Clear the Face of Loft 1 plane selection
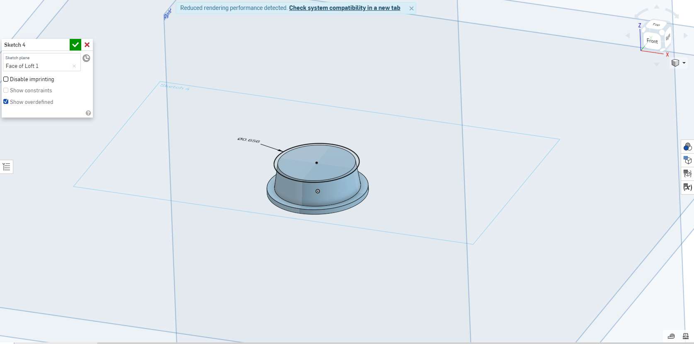 tap(74, 66)
